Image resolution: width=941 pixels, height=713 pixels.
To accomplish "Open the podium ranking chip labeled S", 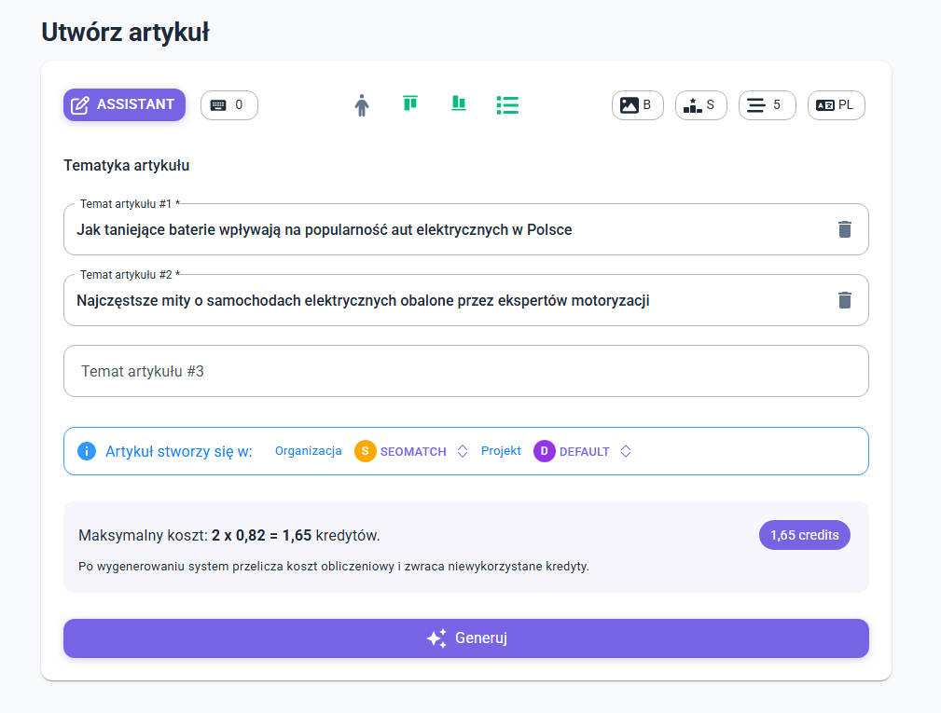I will [700, 105].
